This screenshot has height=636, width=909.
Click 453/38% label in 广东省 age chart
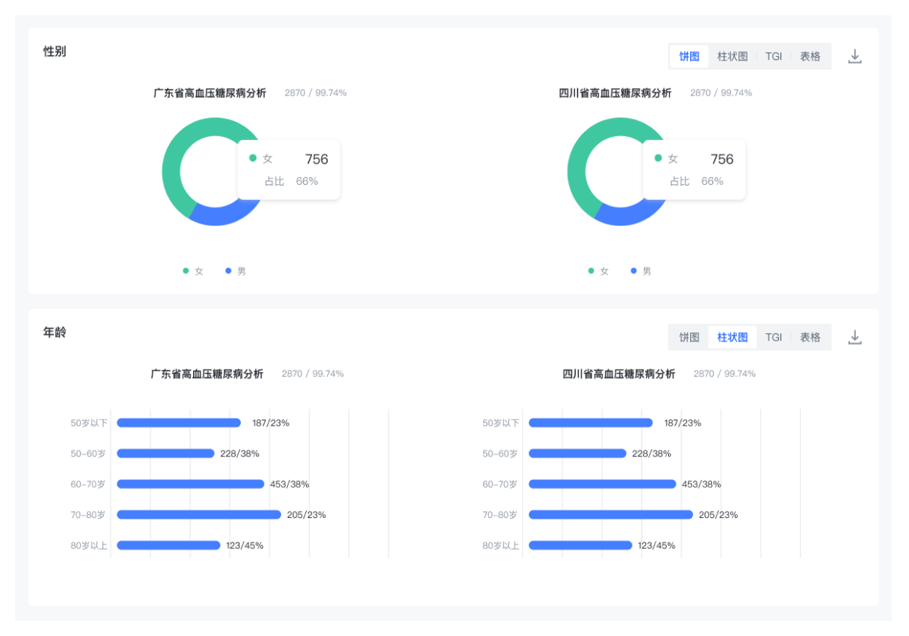[289, 485]
